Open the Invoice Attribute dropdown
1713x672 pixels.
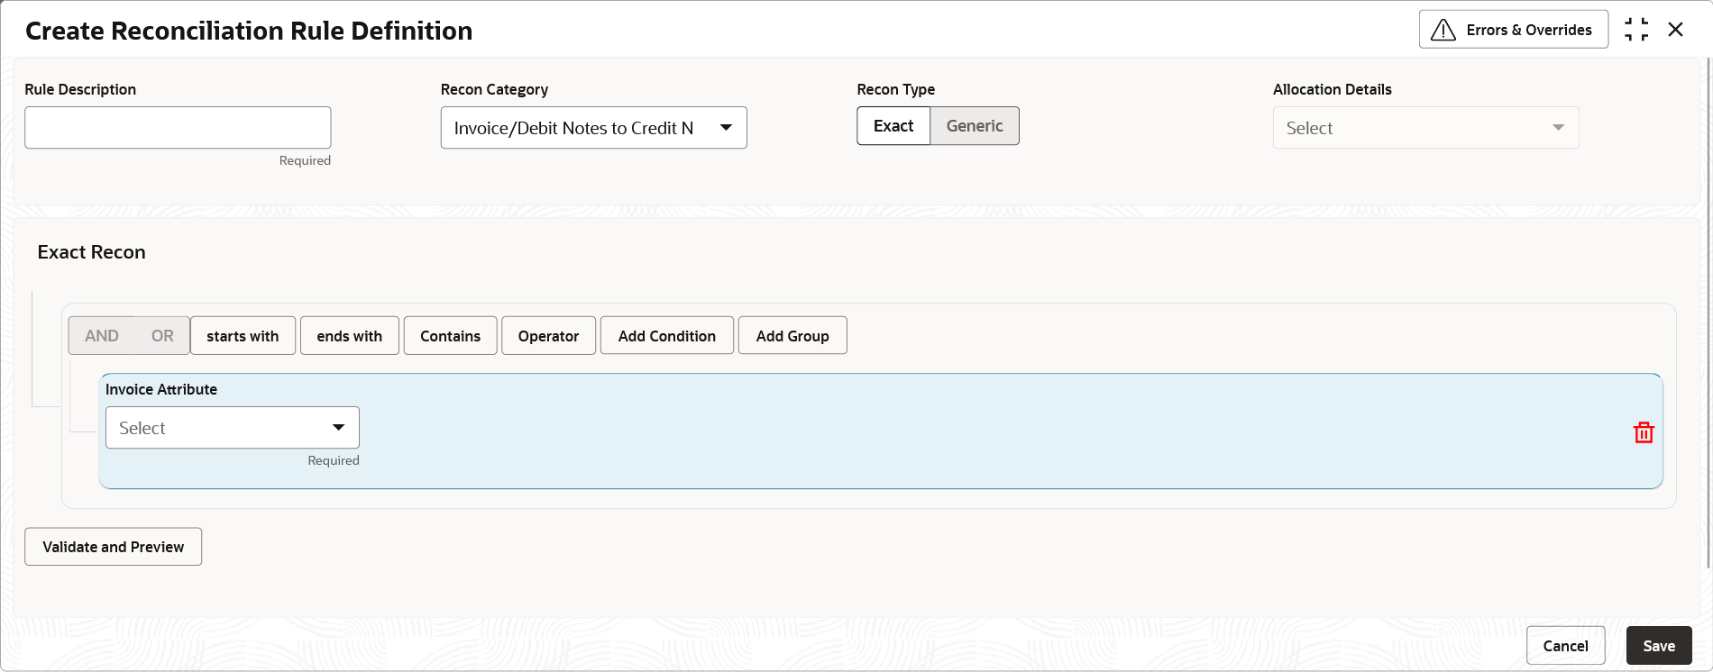pyautogui.click(x=233, y=428)
